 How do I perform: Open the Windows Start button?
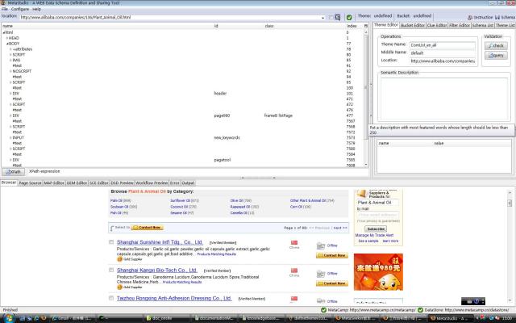coord(8,318)
